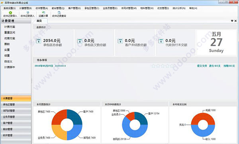Screen dimensions: 239x144
Task: Switch to 前台管理 navigation panel
Action: [16, 129]
